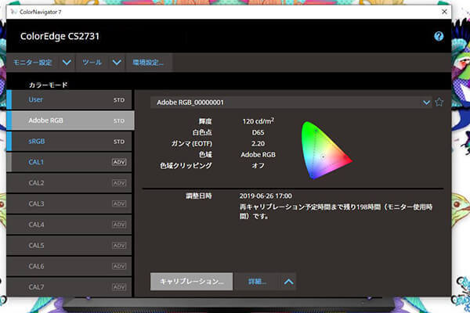Click the color gamut chromaticity diagram
470x313 pixels.
coord(326,150)
